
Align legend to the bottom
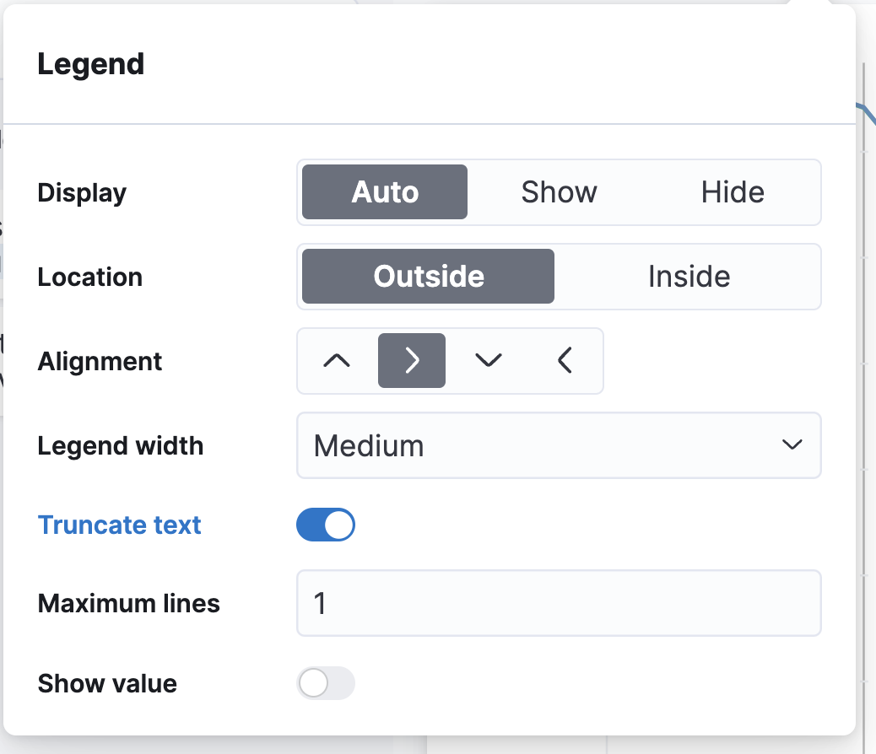[488, 361]
